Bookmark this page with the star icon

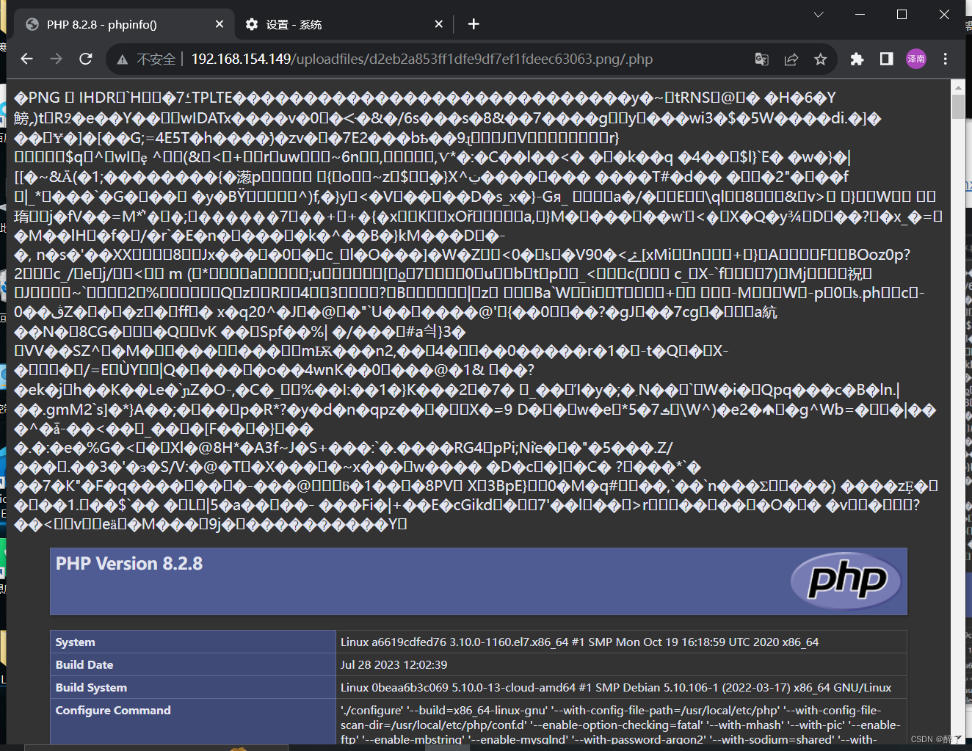pyautogui.click(x=821, y=59)
